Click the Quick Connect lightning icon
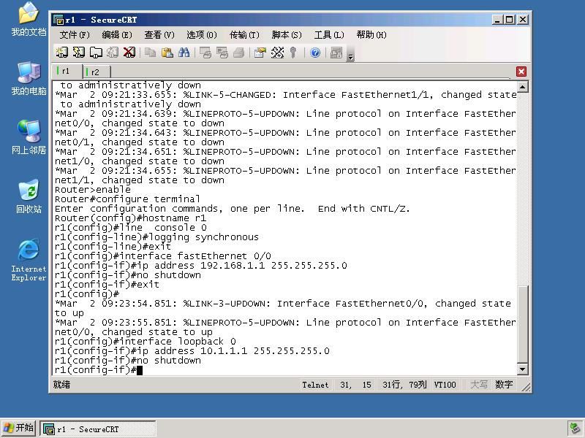The image size is (585, 438). [x=79, y=53]
